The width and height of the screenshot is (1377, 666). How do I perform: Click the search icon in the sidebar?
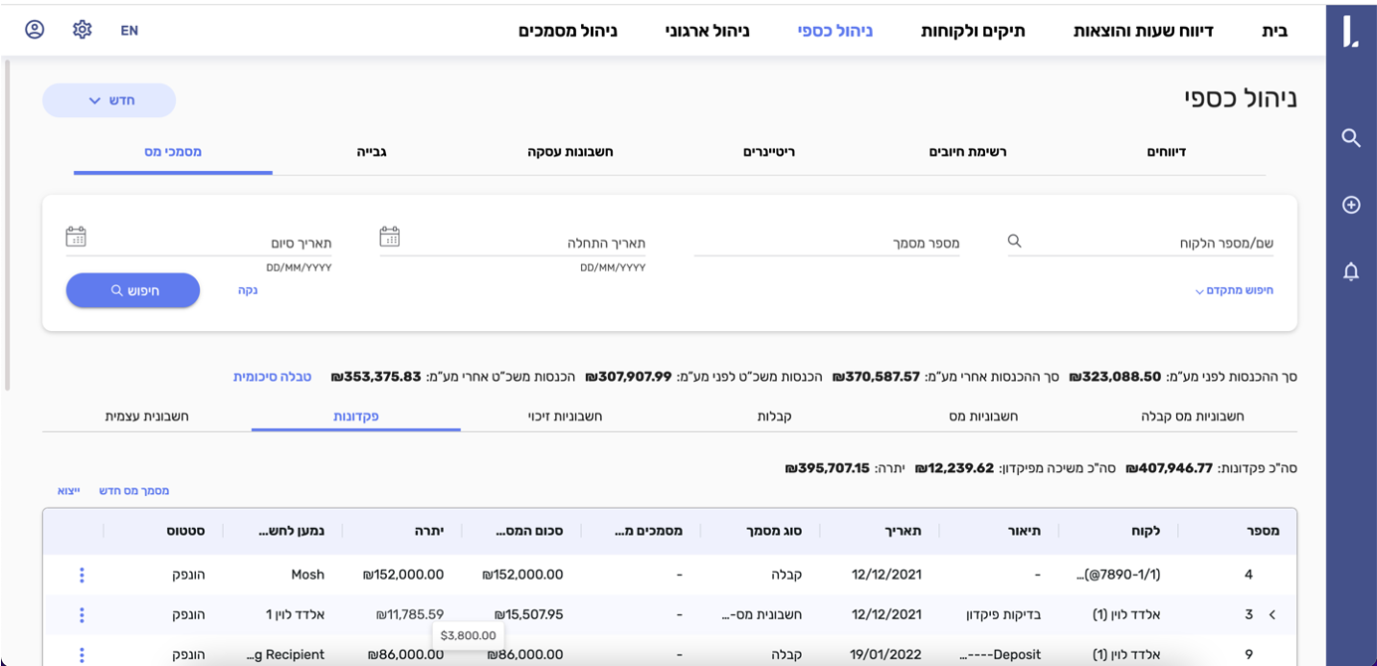point(1350,138)
